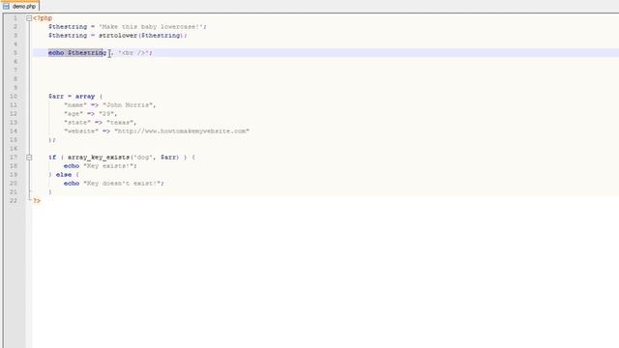The width and height of the screenshot is (619, 348).
Task: Click the howtomakemywebsite.com URL string
Action: point(182,131)
